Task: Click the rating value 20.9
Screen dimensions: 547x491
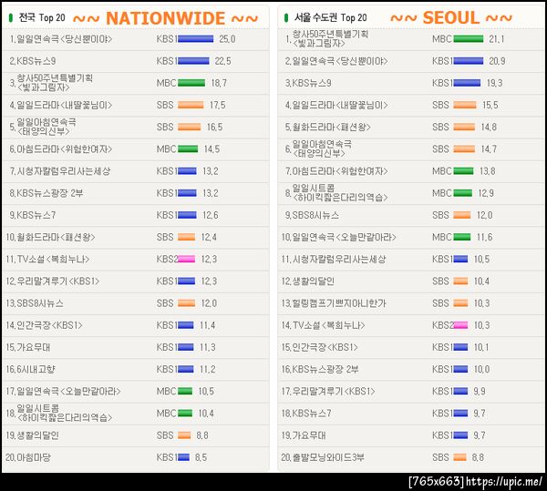Action: (497, 61)
